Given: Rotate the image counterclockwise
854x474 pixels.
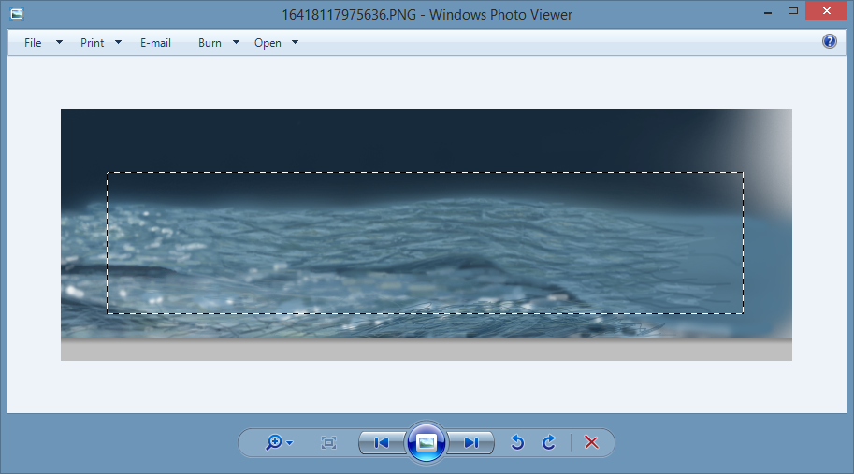Looking at the screenshot, I should (x=517, y=443).
